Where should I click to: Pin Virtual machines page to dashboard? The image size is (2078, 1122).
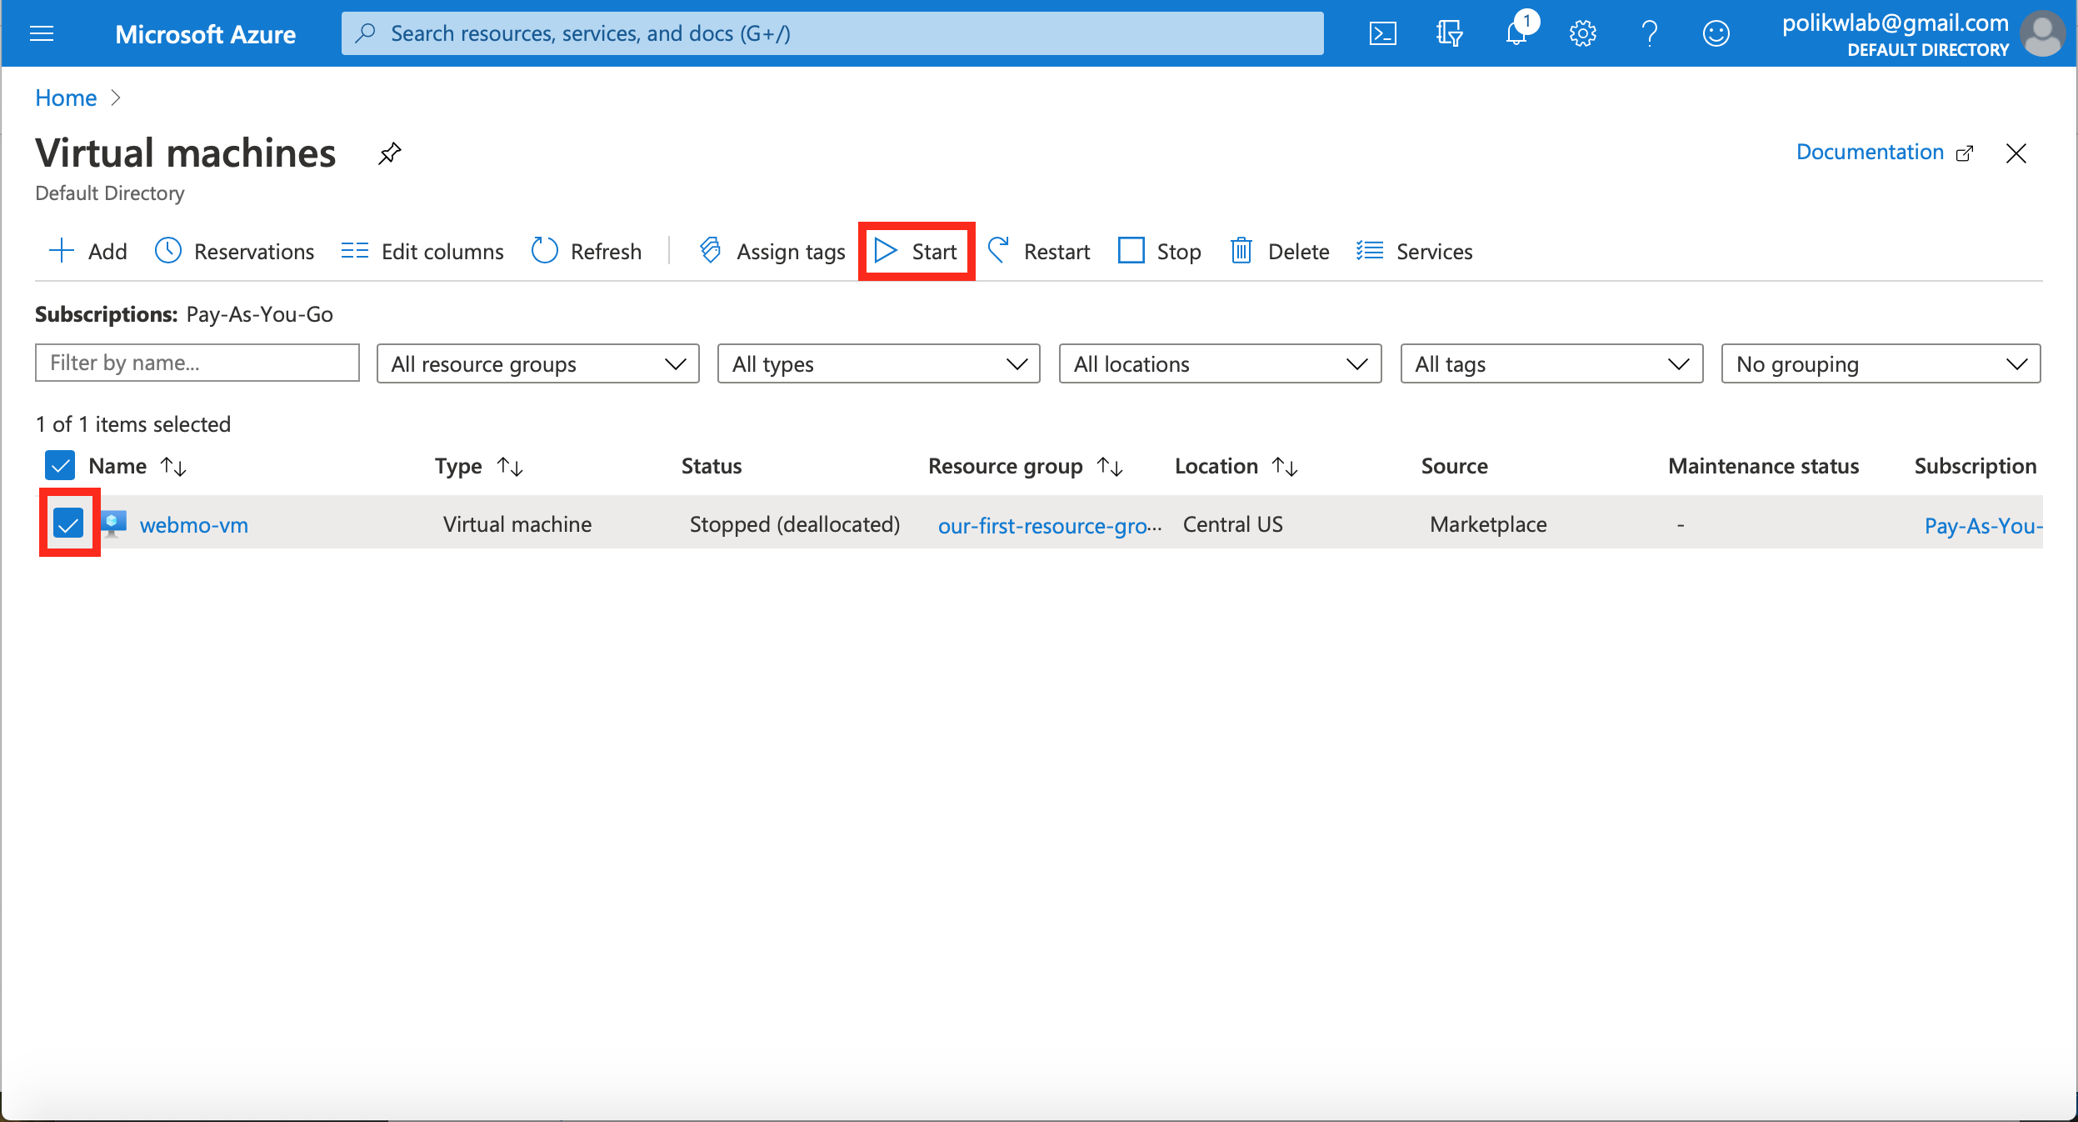(x=389, y=153)
